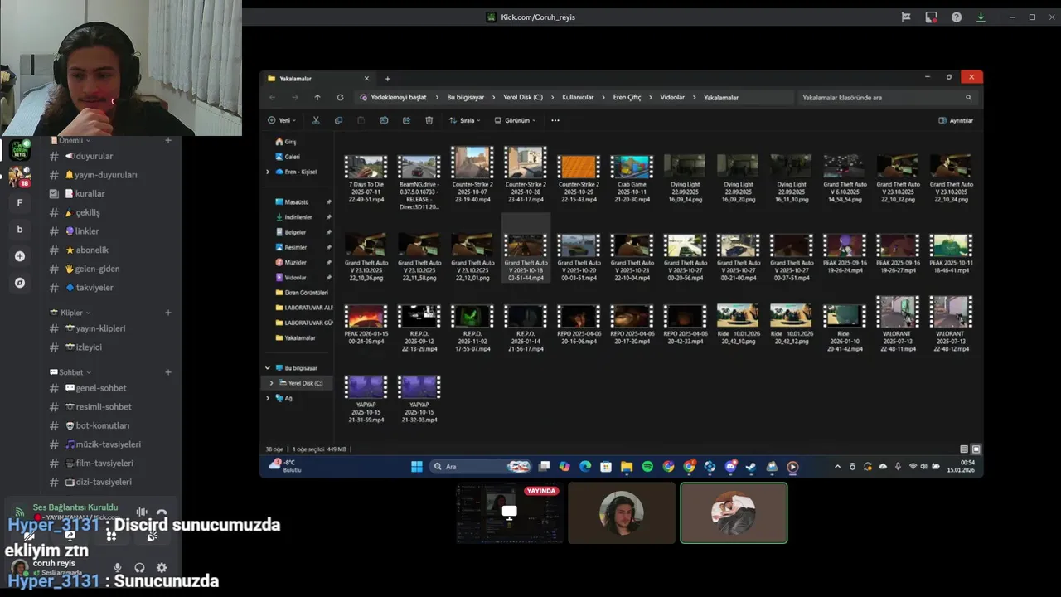Viewport: 1061px width, 597px height.
Task: Click the Refresh icon in Explorer
Action: tap(340, 97)
